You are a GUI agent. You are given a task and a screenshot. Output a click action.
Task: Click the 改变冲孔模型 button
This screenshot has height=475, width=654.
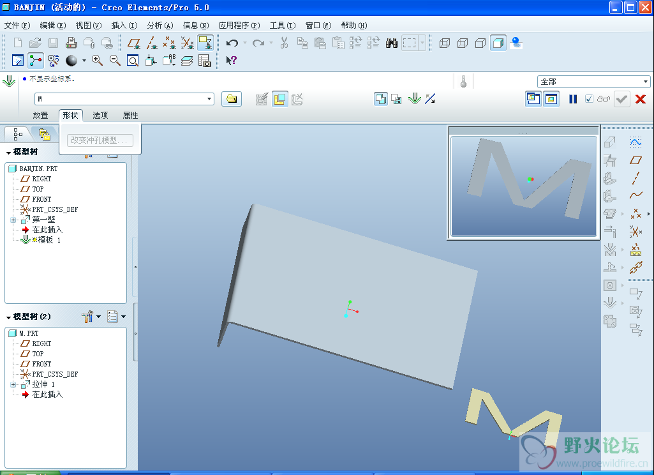(100, 140)
